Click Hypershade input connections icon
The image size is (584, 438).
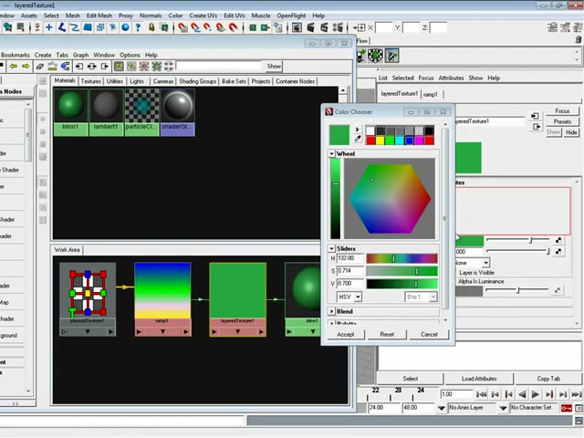79,67
